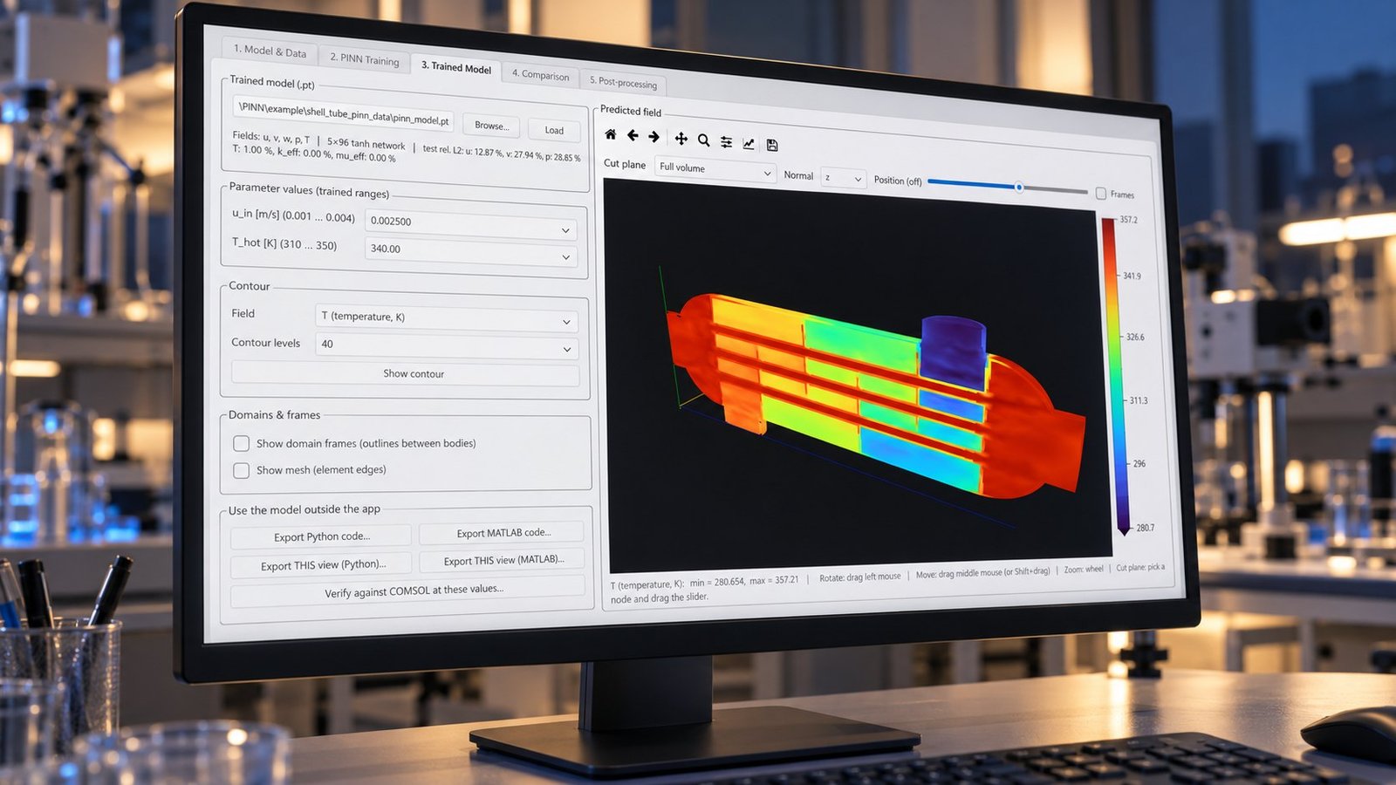The height and width of the screenshot is (785, 1396).
Task: Open the Normal axis dropdown
Action: tap(843, 178)
